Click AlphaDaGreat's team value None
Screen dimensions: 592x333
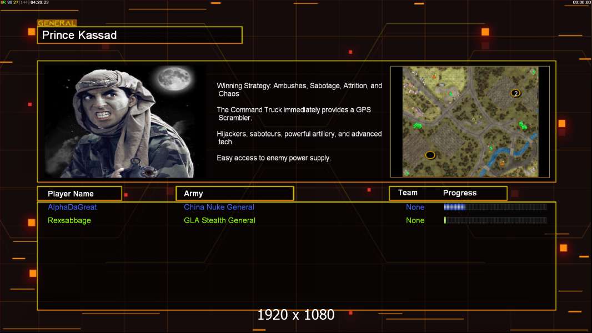415,207
